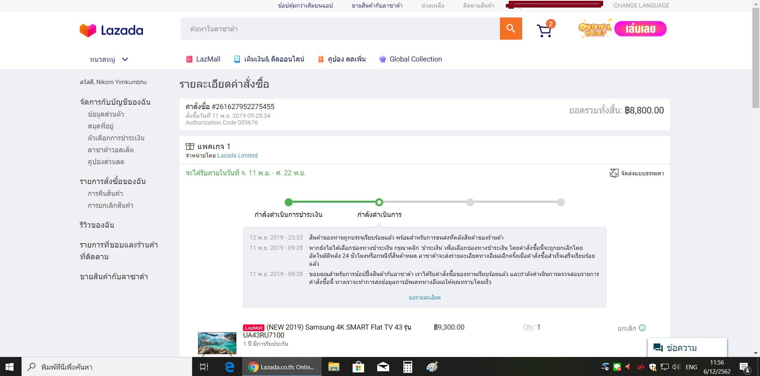Click the orange search magnifier button
The height and width of the screenshot is (376, 760).
[511, 29]
